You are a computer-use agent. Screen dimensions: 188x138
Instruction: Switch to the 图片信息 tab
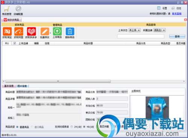point(22,86)
